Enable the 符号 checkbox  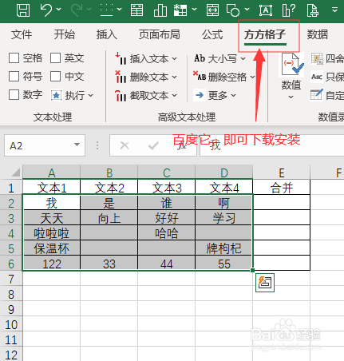coord(14,76)
